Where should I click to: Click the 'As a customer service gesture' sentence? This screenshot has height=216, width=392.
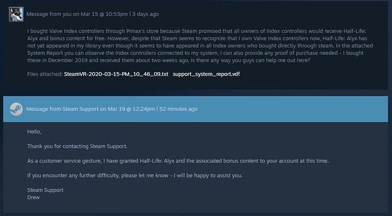click(x=178, y=161)
